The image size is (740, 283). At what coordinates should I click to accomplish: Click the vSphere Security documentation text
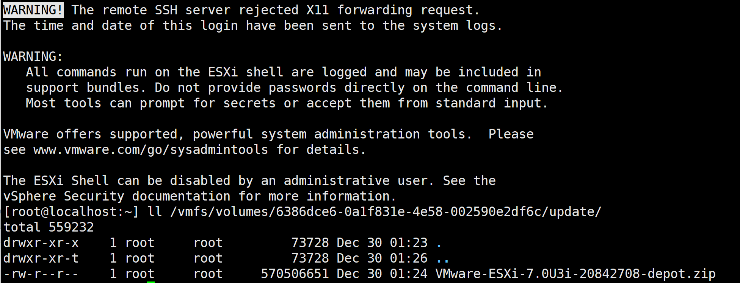pos(117,196)
